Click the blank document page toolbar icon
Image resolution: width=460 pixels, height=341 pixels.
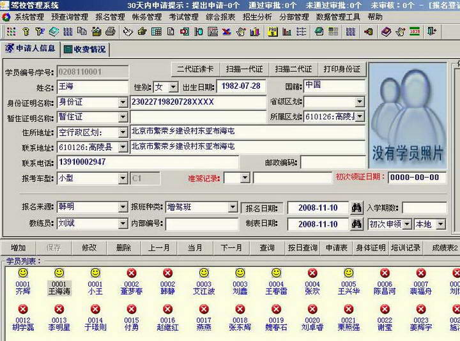click(171, 31)
